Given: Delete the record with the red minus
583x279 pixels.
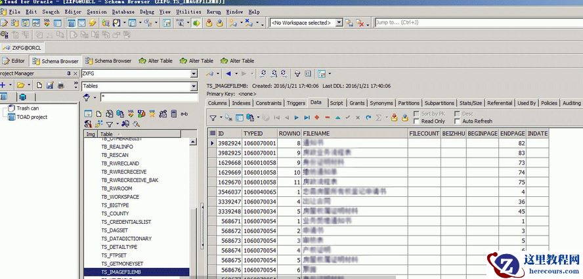Looking at the screenshot, I should (x=327, y=118).
